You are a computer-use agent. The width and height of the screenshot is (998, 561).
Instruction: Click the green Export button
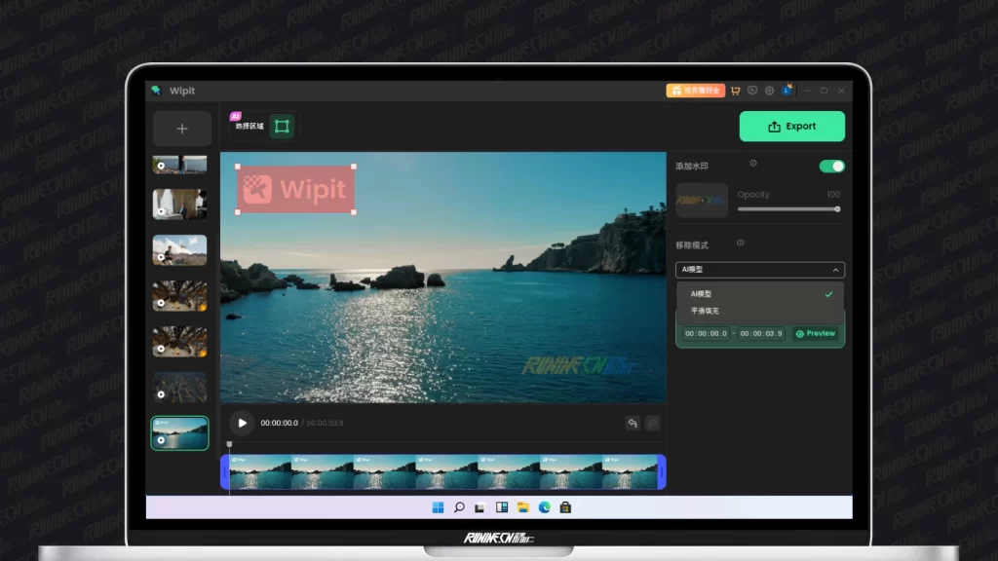pyautogui.click(x=791, y=127)
